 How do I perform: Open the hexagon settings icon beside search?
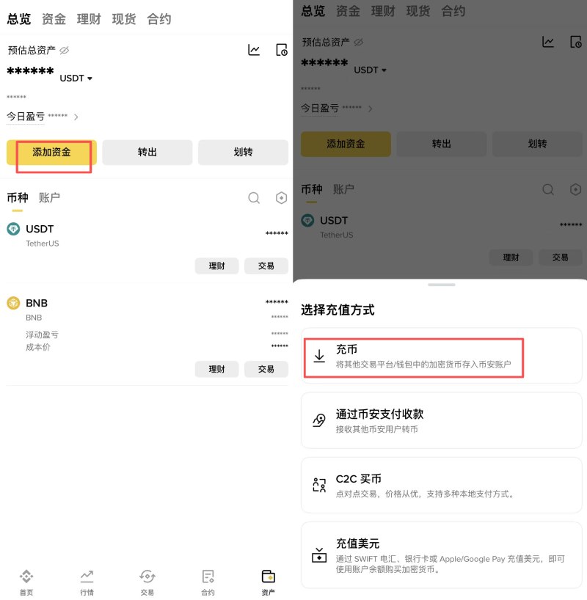[x=282, y=198]
